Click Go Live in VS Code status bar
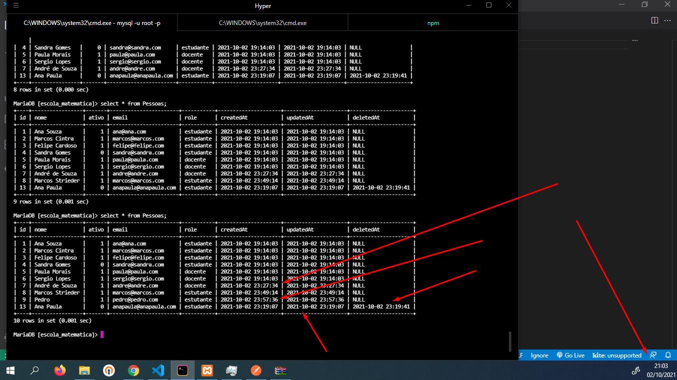The width and height of the screenshot is (677, 380). [570, 355]
